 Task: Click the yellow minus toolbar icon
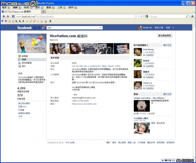coord(38,21)
